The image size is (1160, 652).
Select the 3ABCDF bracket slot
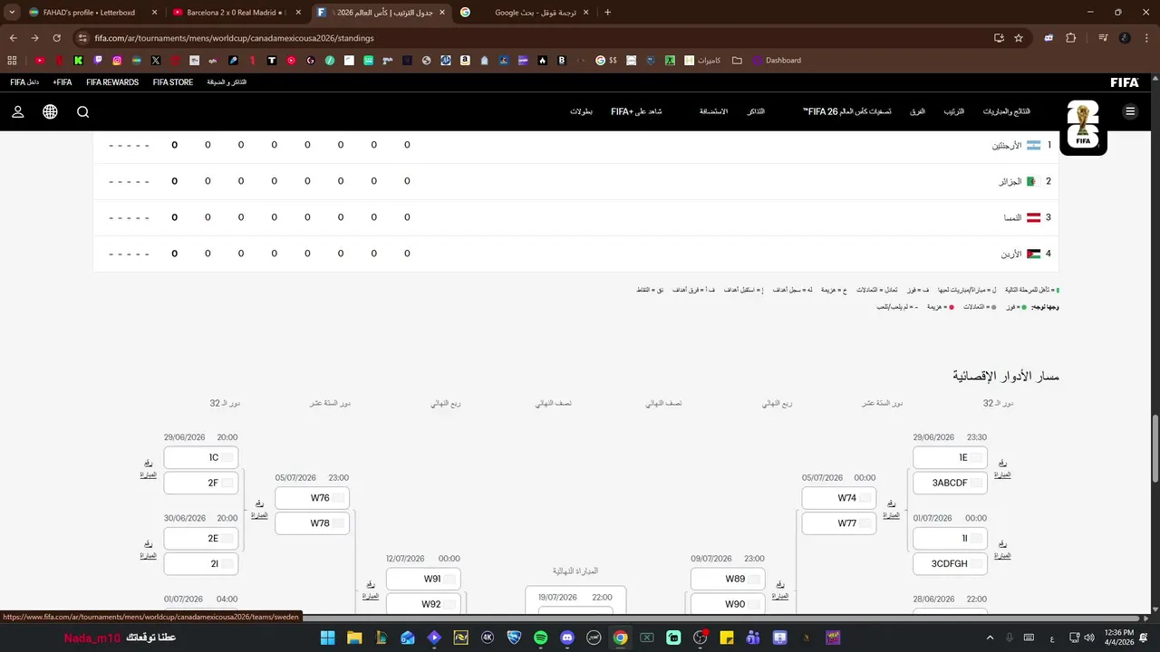[x=950, y=483]
